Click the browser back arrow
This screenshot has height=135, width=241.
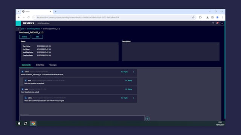tap(19, 18)
